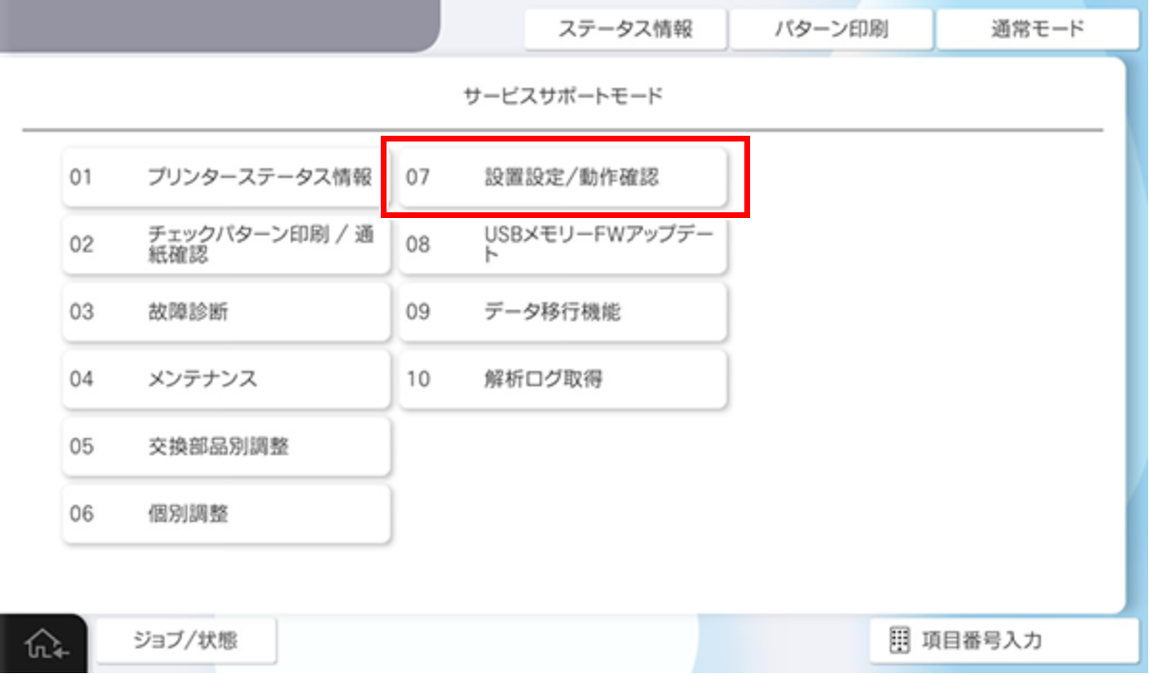Click the number 07 in the highlighted item

418,178
